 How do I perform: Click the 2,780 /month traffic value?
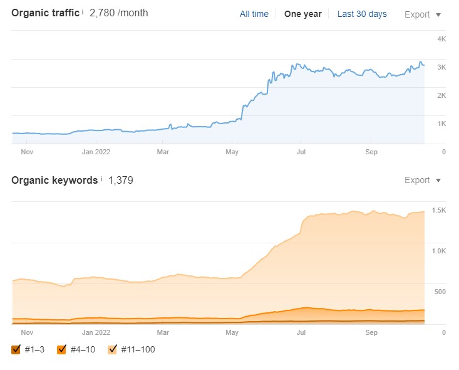click(119, 13)
